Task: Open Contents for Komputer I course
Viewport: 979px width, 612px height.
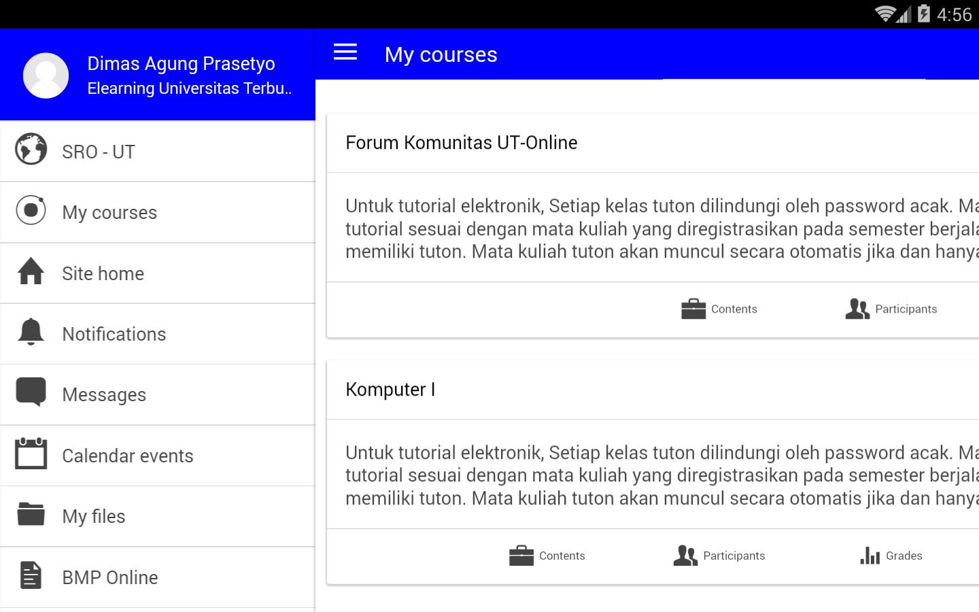Action: (x=547, y=556)
